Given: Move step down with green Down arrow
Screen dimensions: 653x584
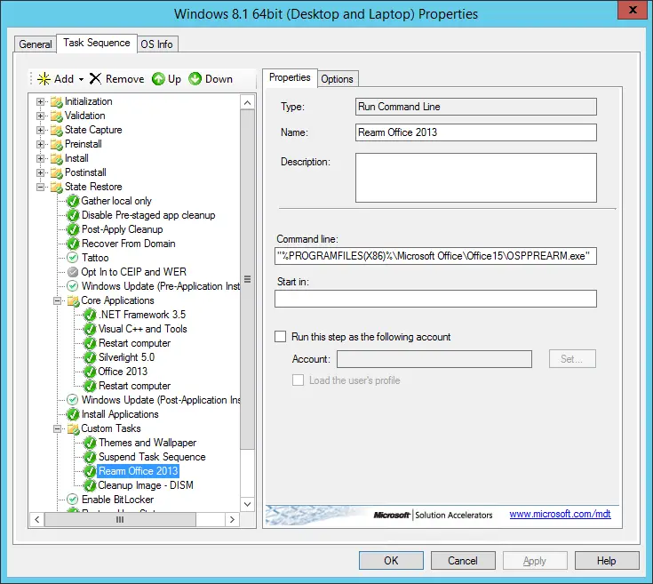Looking at the screenshot, I should tap(195, 79).
